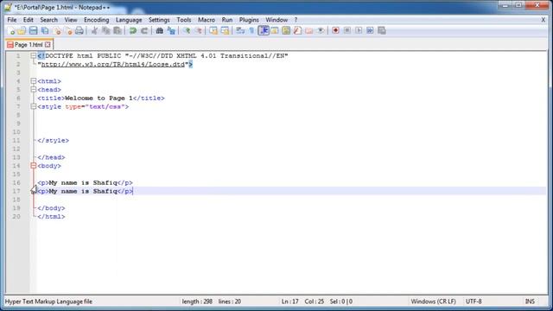Click the Save Recorded Macro icon
The width and height of the screenshot is (553, 311).
tap(381, 31)
